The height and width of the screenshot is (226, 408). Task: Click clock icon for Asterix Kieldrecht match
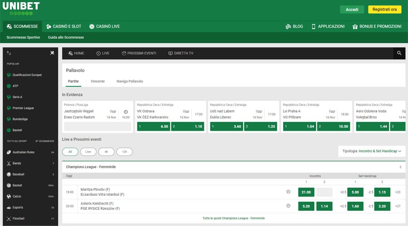click(x=288, y=206)
